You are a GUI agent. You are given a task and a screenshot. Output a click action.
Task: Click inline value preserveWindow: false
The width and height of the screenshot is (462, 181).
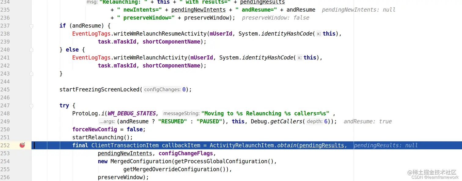[276, 18]
